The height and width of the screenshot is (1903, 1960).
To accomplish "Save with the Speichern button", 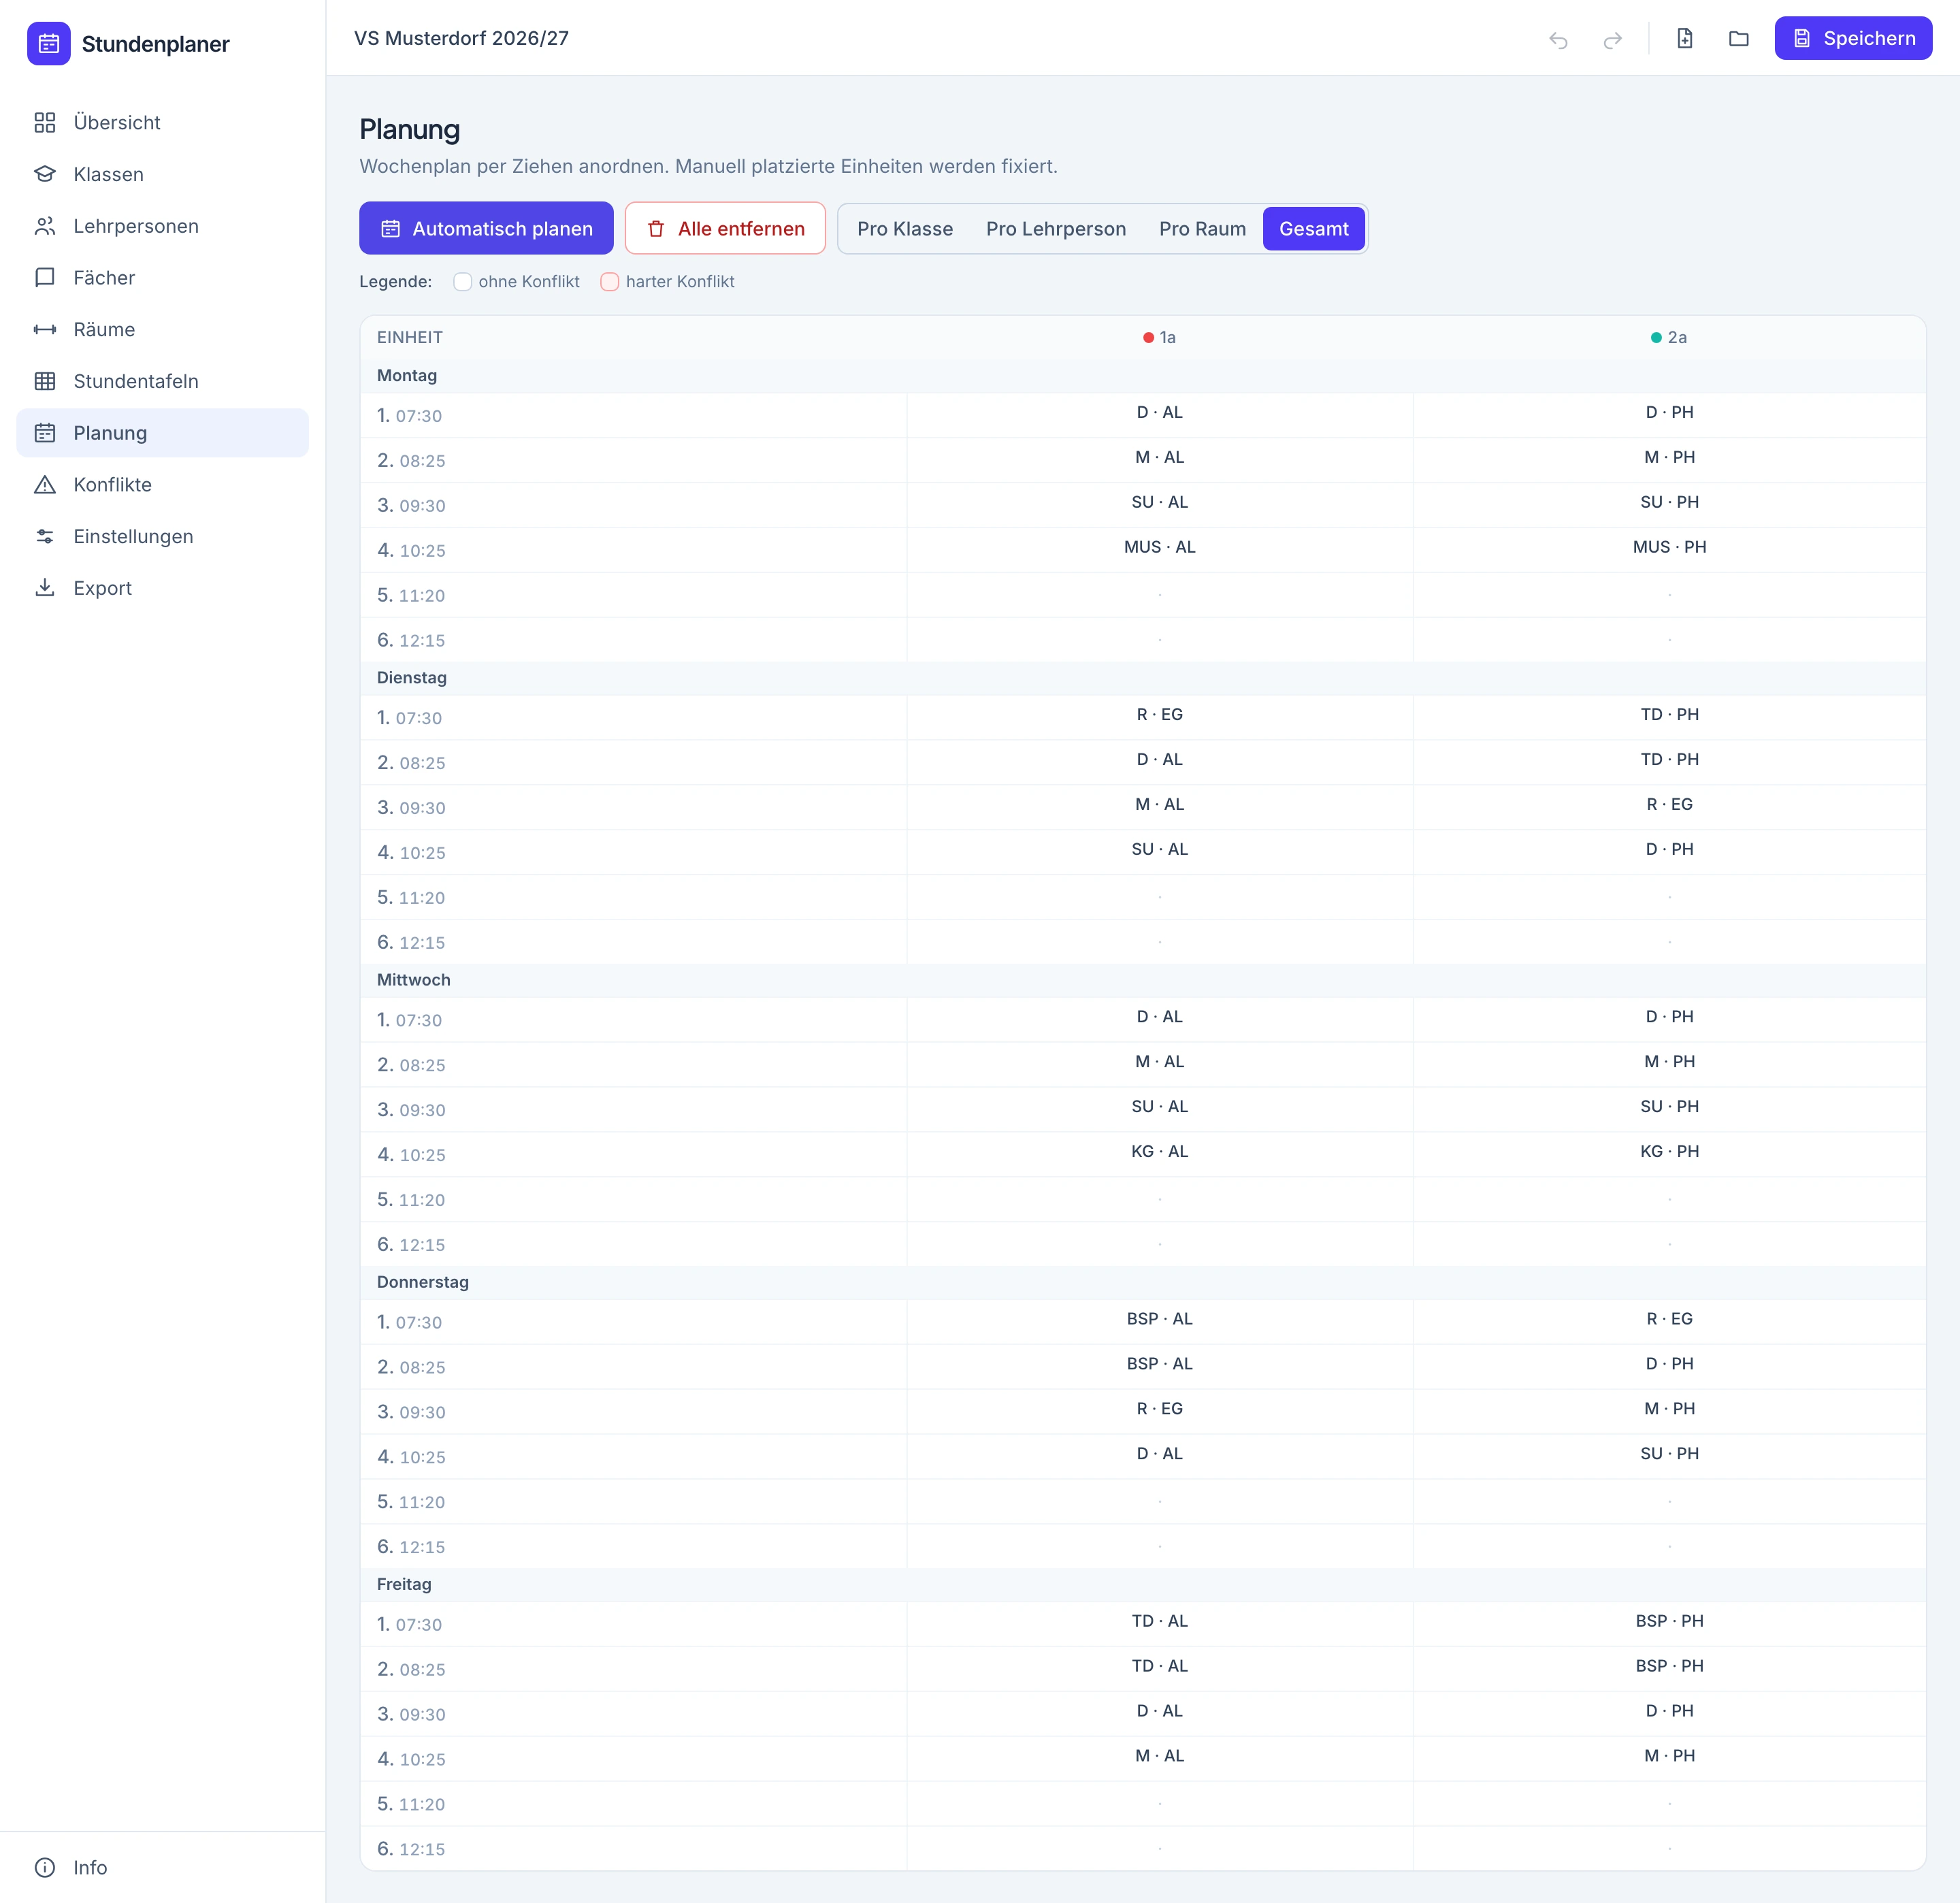I will pos(1853,39).
